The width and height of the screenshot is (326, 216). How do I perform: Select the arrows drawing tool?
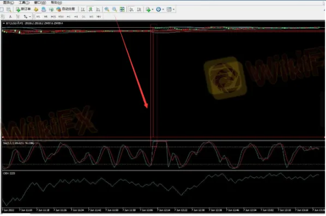point(26,17)
